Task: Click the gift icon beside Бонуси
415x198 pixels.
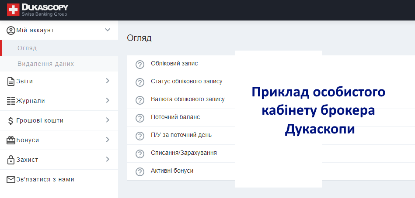Action: [11, 140]
